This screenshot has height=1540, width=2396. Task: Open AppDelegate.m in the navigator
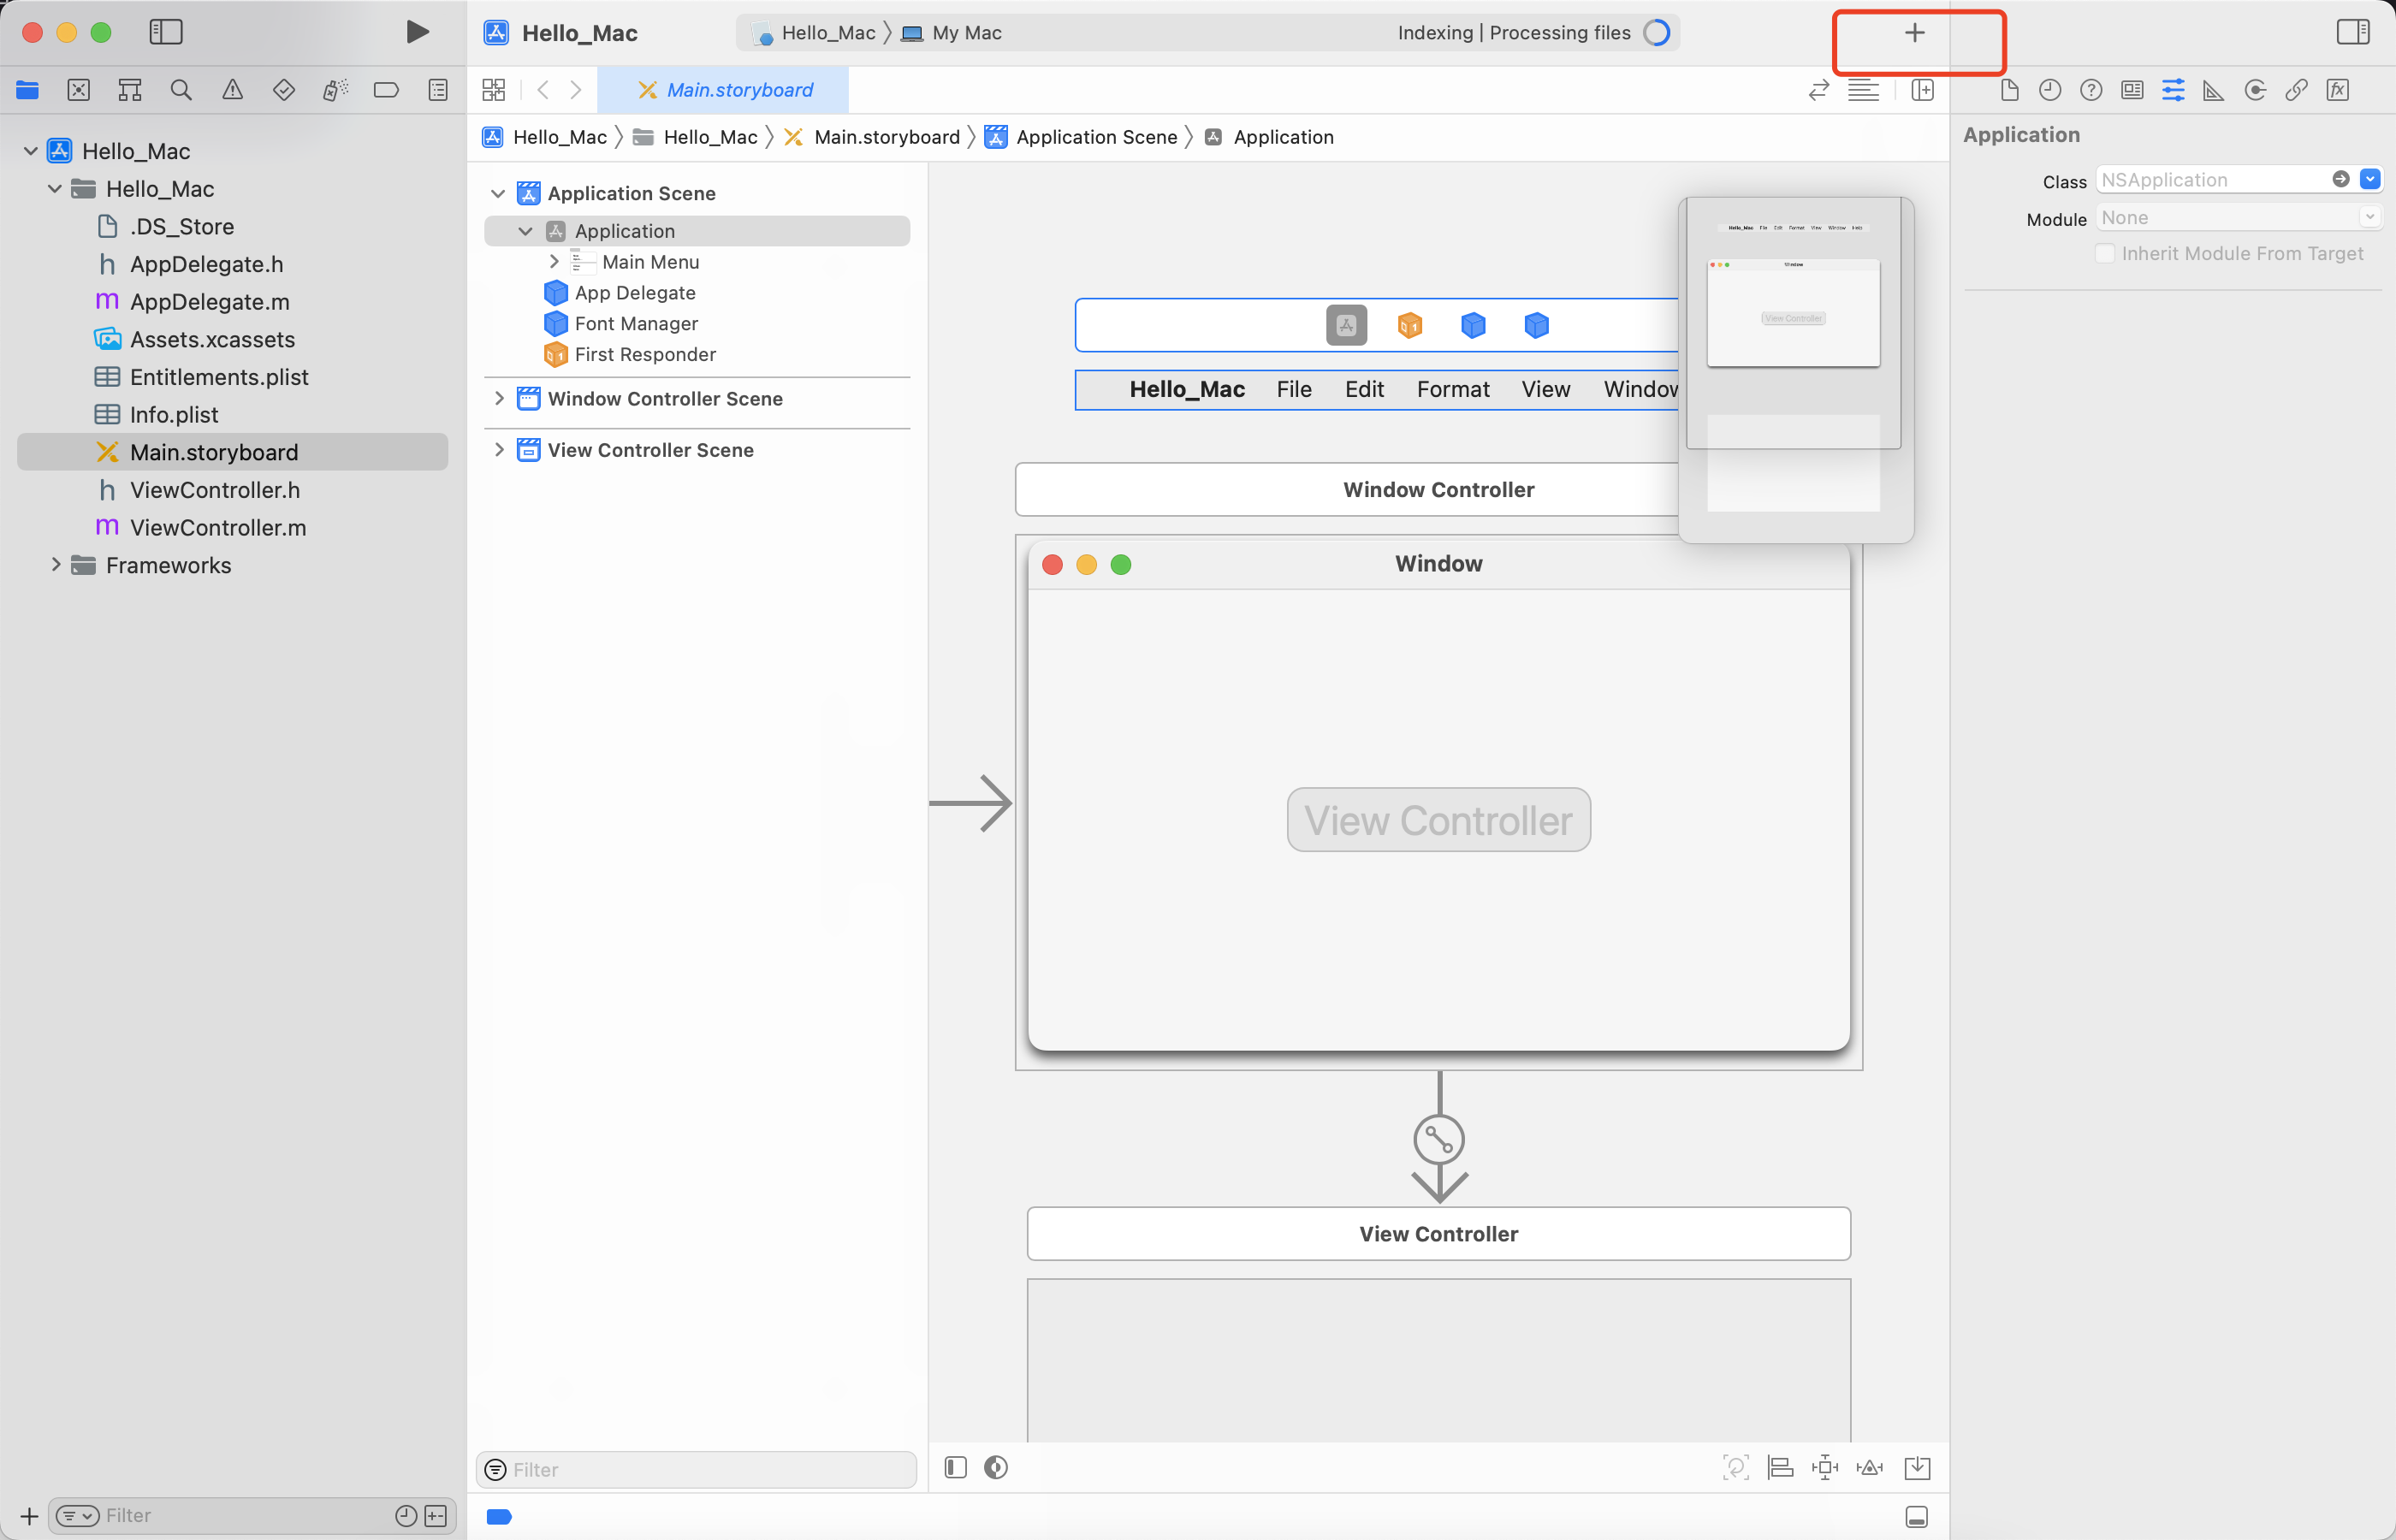209,302
